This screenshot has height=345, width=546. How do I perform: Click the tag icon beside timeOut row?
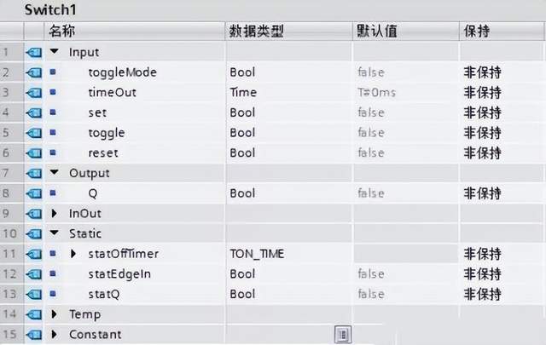tap(34, 92)
